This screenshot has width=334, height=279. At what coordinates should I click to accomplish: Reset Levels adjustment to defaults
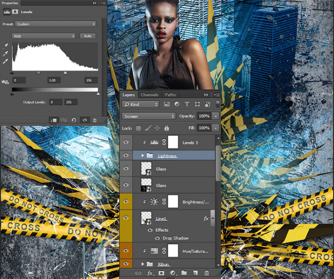coord(73,120)
